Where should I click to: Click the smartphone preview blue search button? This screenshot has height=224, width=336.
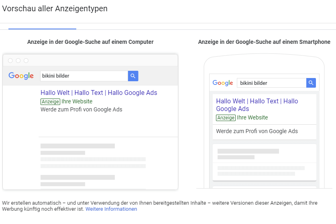pyautogui.click(x=311, y=83)
